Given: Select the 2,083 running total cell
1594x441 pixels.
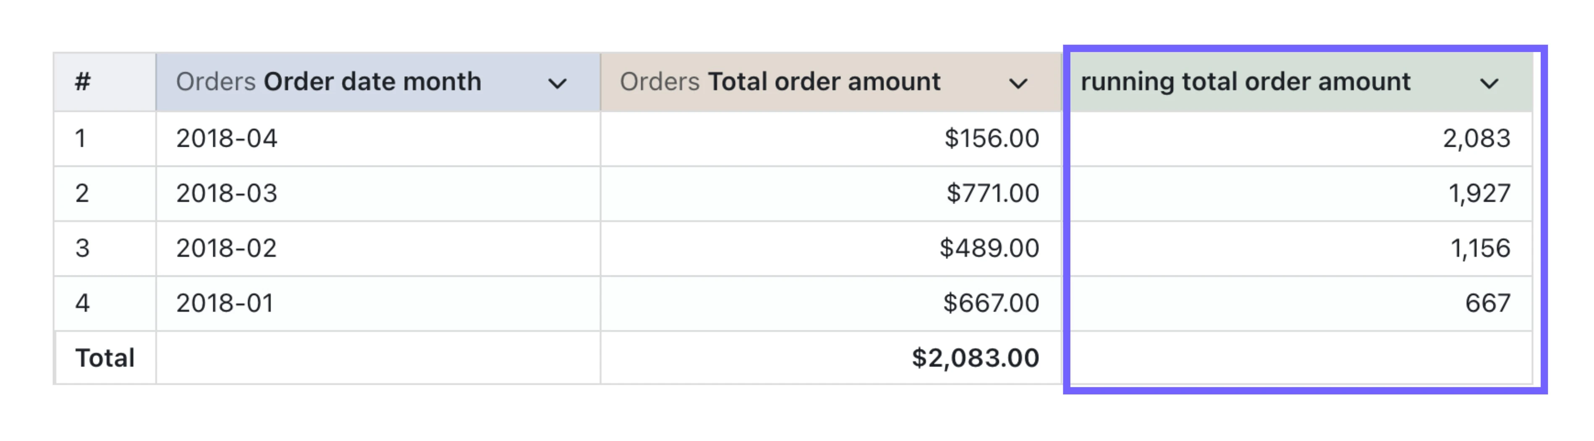Looking at the screenshot, I should 1477,138.
